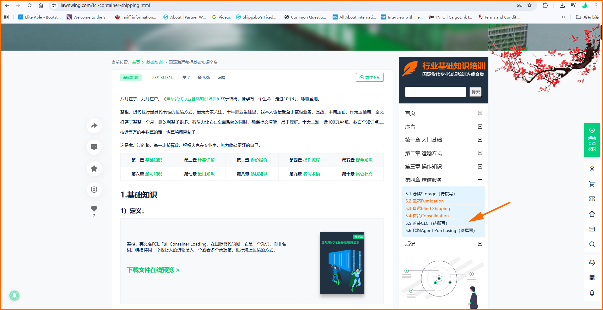603x310 pixels.
Task: Collapse the 第四章 增值服务 section
Action: 480,180
